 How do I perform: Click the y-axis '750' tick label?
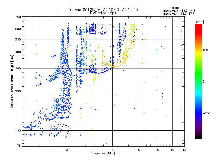(18, 17)
